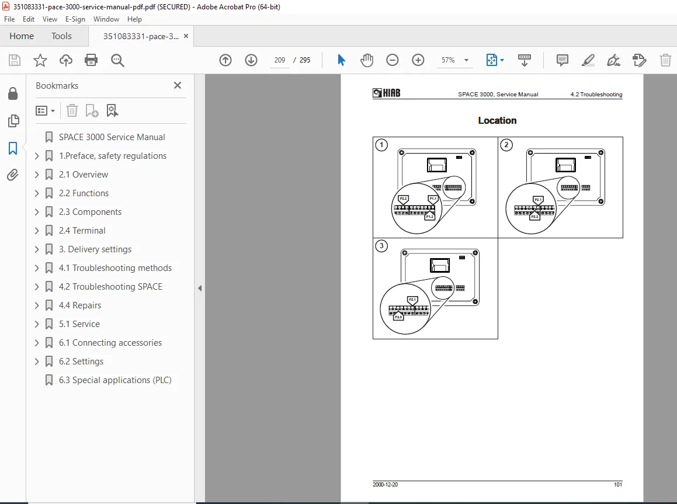Switch to the Tools tab
Image resolution: width=677 pixels, height=504 pixels.
[61, 36]
